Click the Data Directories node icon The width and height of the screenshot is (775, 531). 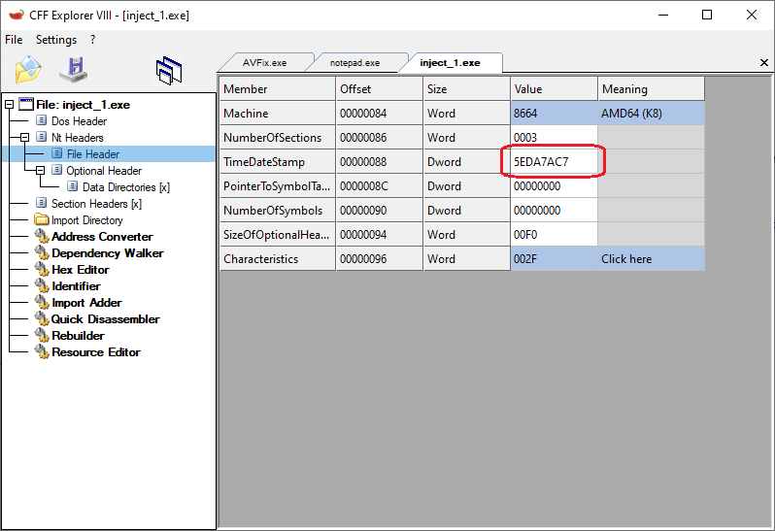pos(73,186)
